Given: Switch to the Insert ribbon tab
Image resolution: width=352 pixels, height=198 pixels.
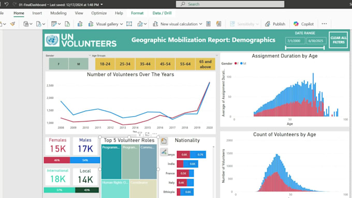Looking at the screenshot, I should coord(37,13).
